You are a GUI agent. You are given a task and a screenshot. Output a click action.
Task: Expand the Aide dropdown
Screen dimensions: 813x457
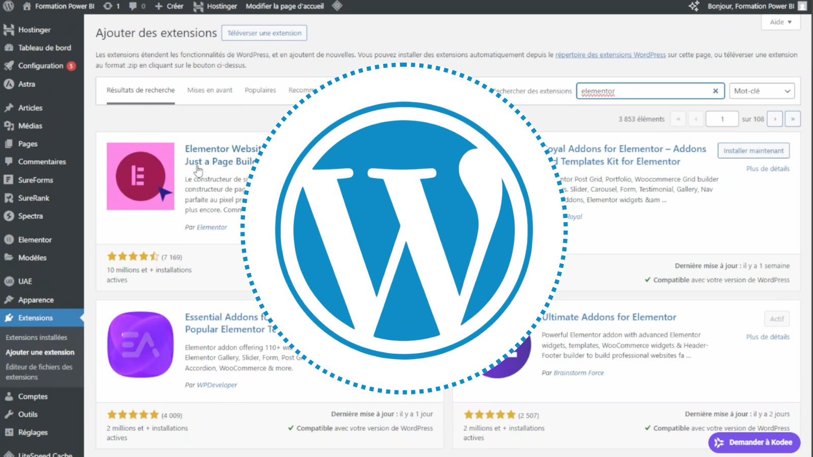pos(780,22)
